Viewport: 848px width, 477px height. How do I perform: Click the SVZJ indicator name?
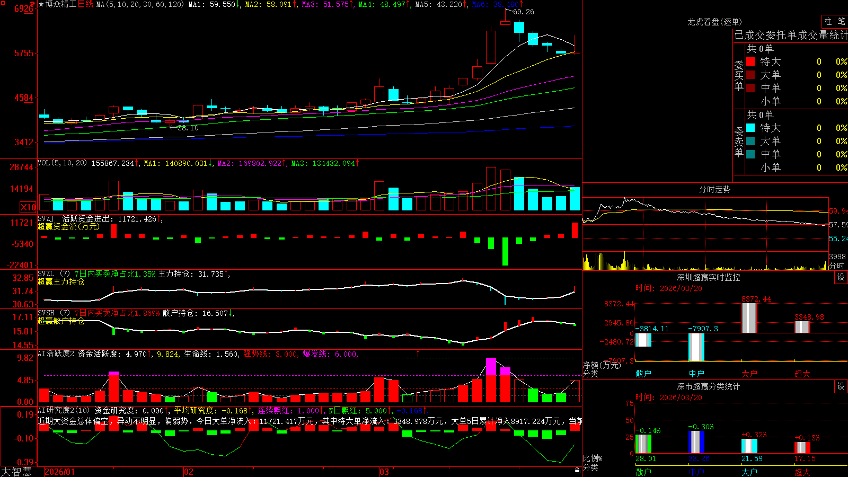[46, 218]
